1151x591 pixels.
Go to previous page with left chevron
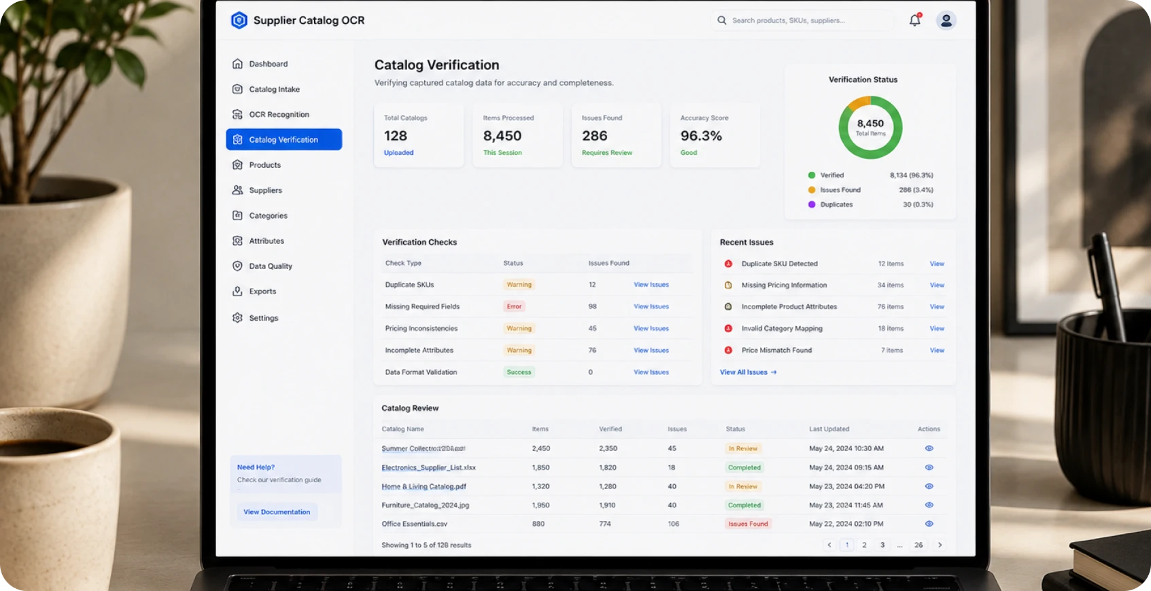(x=829, y=545)
